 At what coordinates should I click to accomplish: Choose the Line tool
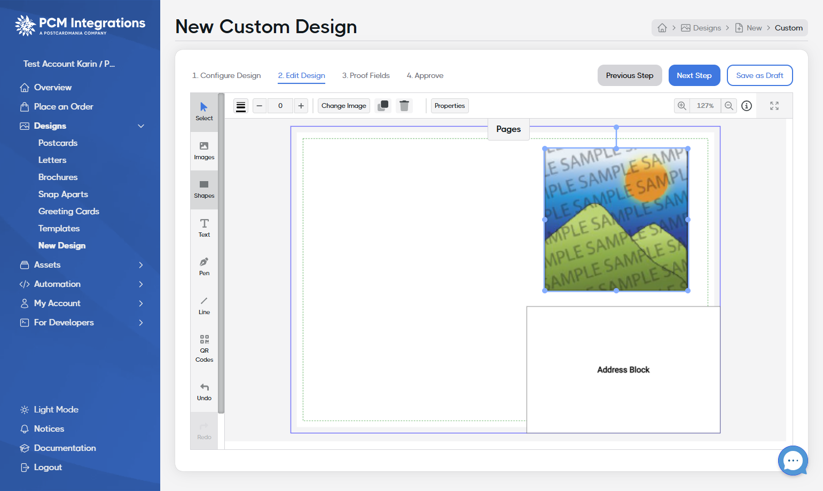(204, 306)
